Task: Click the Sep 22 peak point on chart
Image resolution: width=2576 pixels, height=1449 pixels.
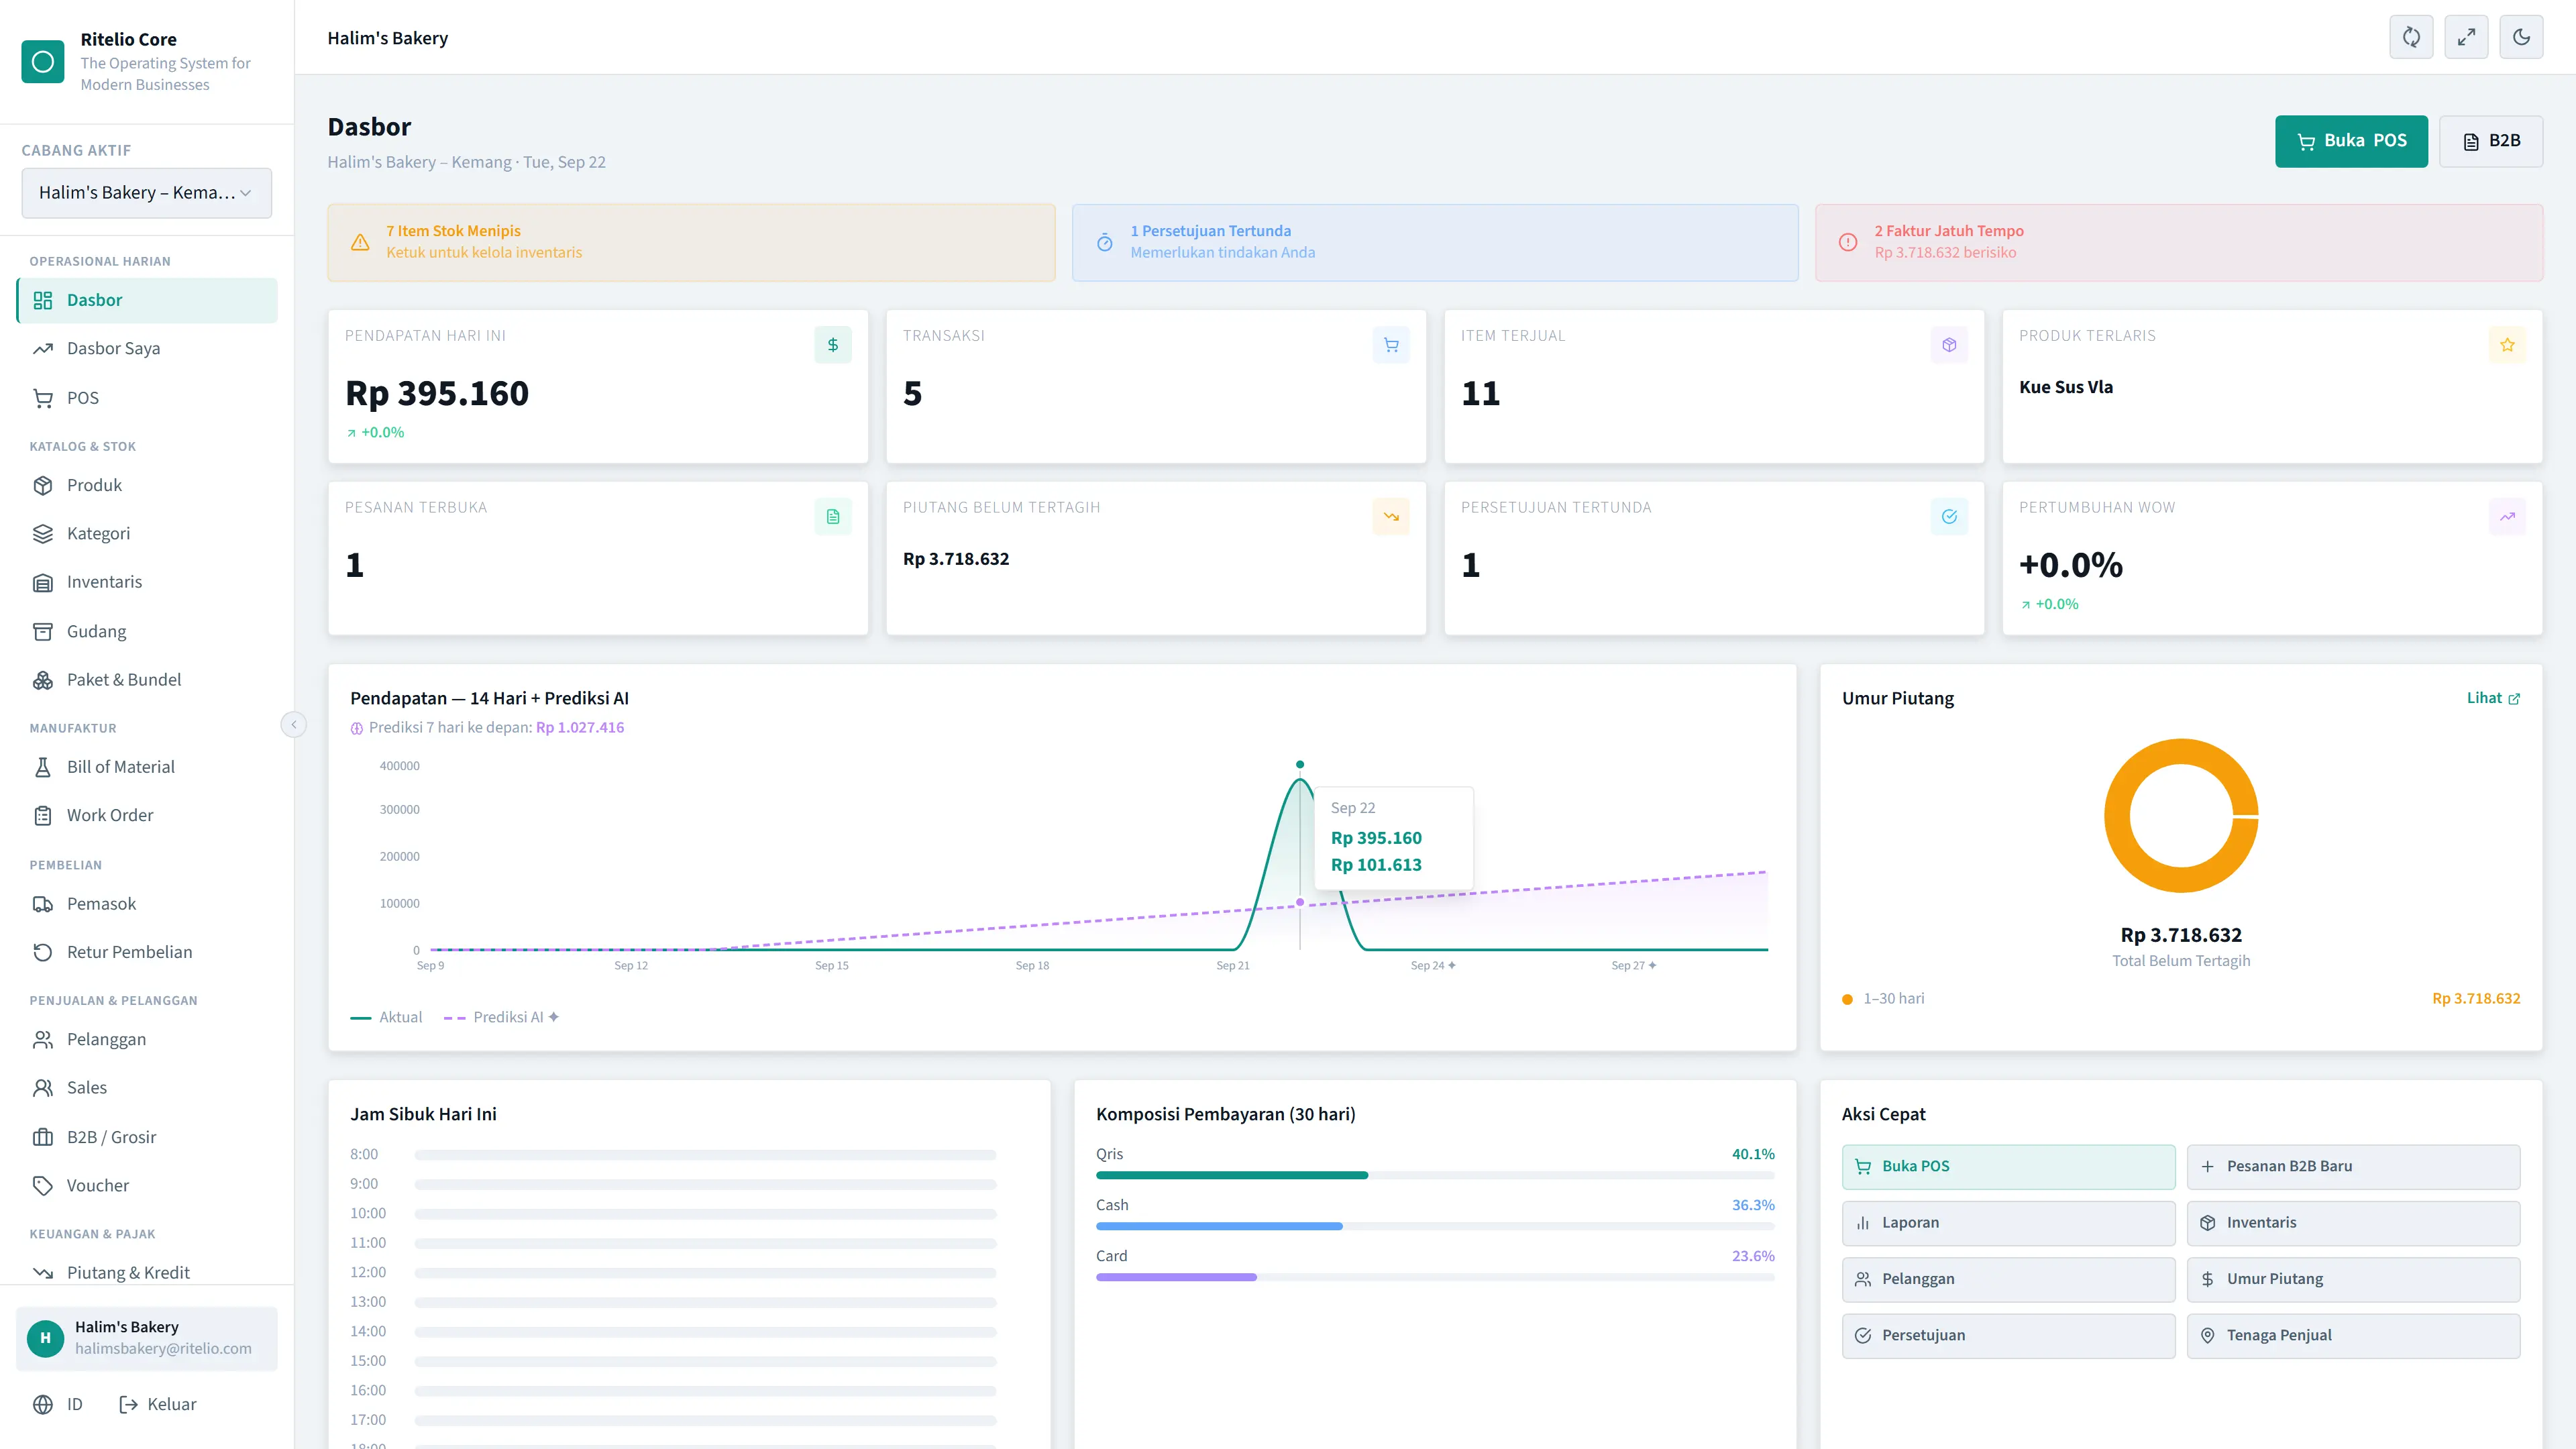Action: point(1300,765)
